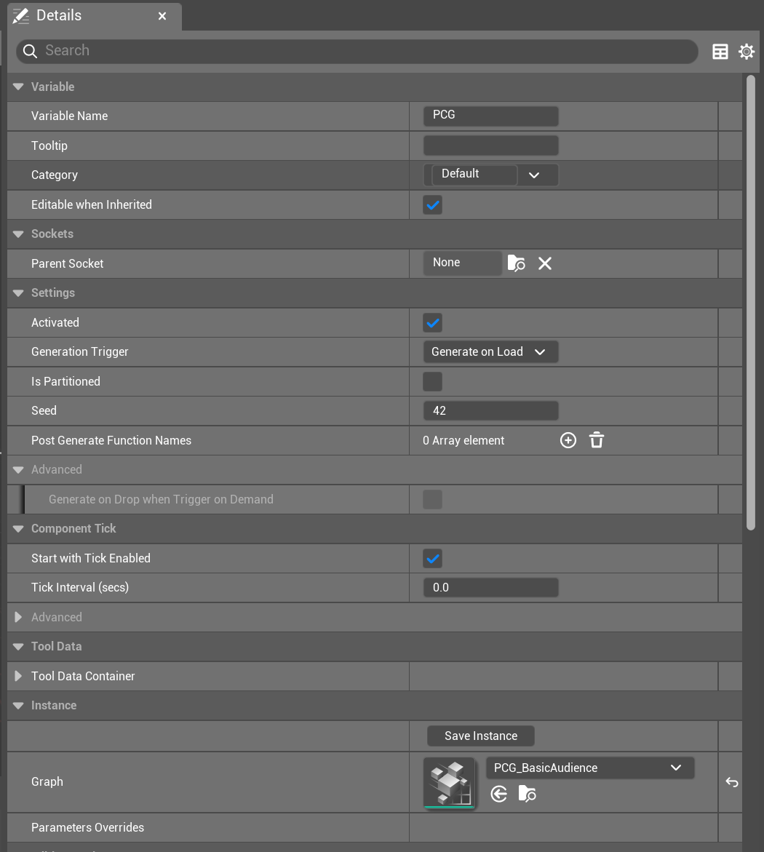Clear the Parent Socket with X icon

(x=545, y=263)
